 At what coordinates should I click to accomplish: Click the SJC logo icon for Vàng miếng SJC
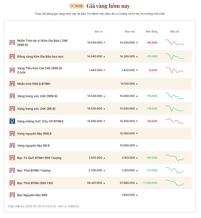coord(12,121)
